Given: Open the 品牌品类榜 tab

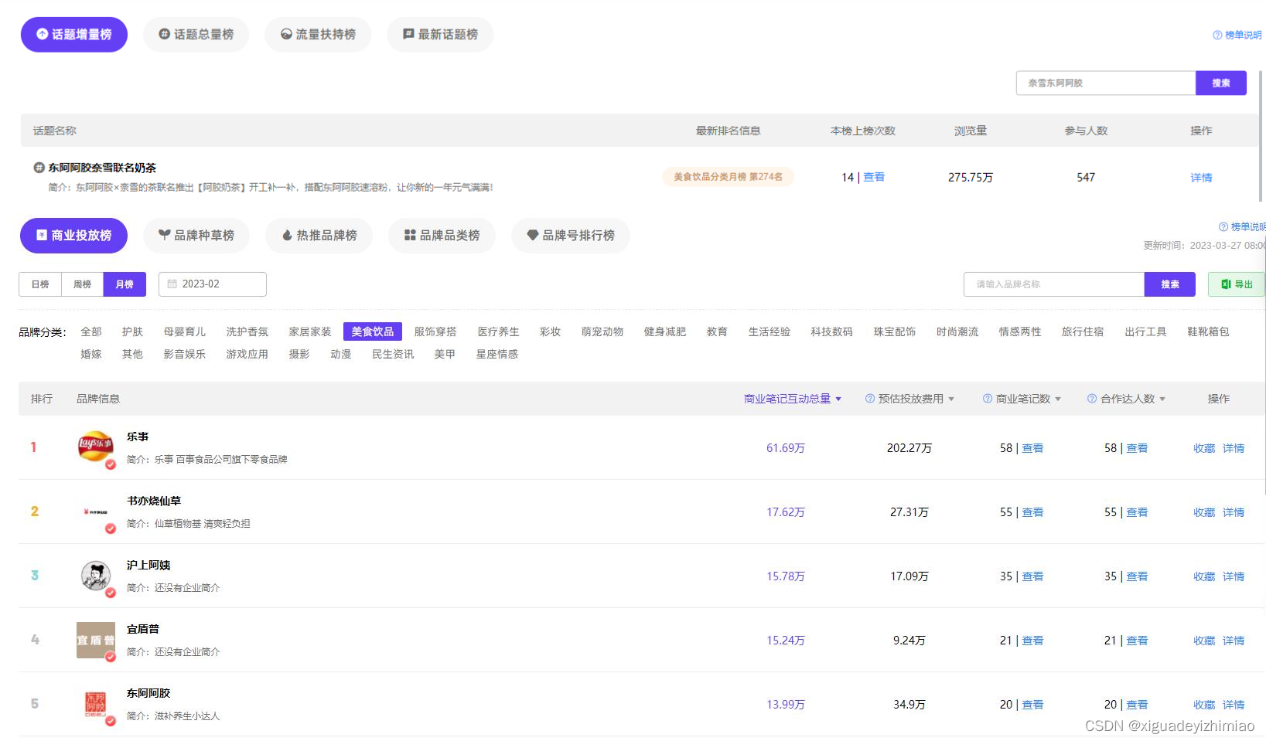Looking at the screenshot, I should (x=442, y=236).
